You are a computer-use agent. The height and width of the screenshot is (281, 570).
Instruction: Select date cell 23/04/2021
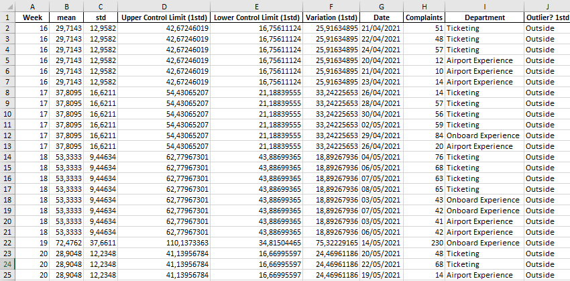coord(382,82)
